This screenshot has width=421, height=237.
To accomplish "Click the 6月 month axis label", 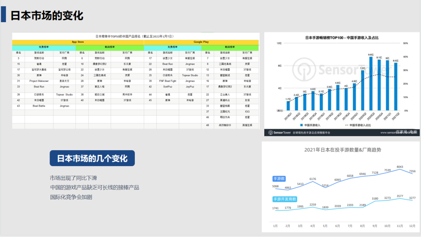I will [338, 226].
